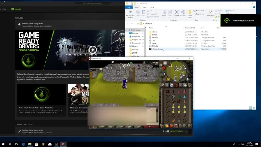Click the compass on the minimap
The height and width of the screenshot is (147, 261).
(x=165, y=63)
